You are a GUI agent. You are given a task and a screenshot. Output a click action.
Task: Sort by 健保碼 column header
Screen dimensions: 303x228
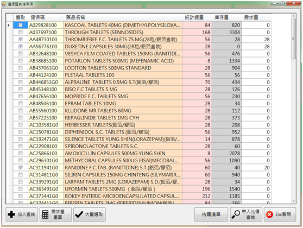click(46, 17)
